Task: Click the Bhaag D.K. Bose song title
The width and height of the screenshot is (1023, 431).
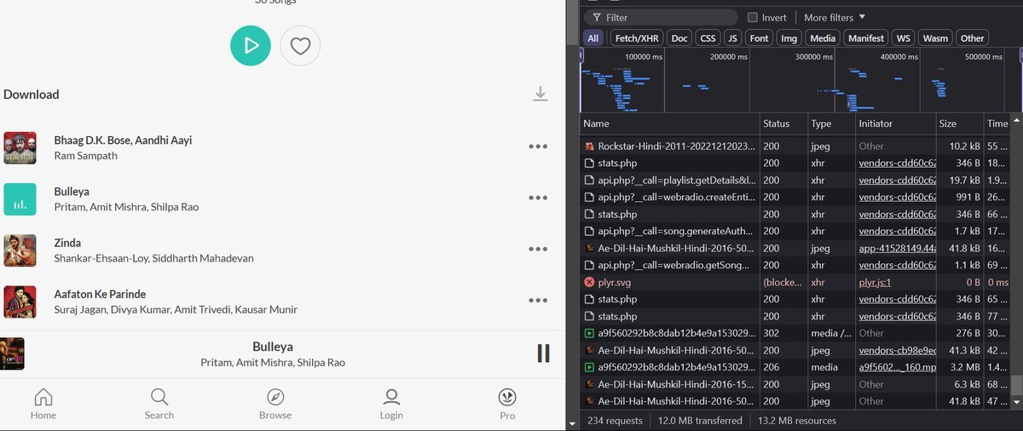Action: 123,140
